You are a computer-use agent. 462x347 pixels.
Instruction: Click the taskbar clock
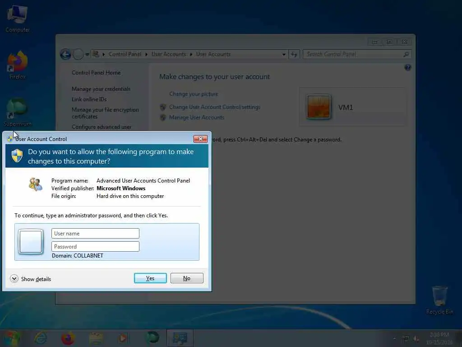[x=439, y=338]
